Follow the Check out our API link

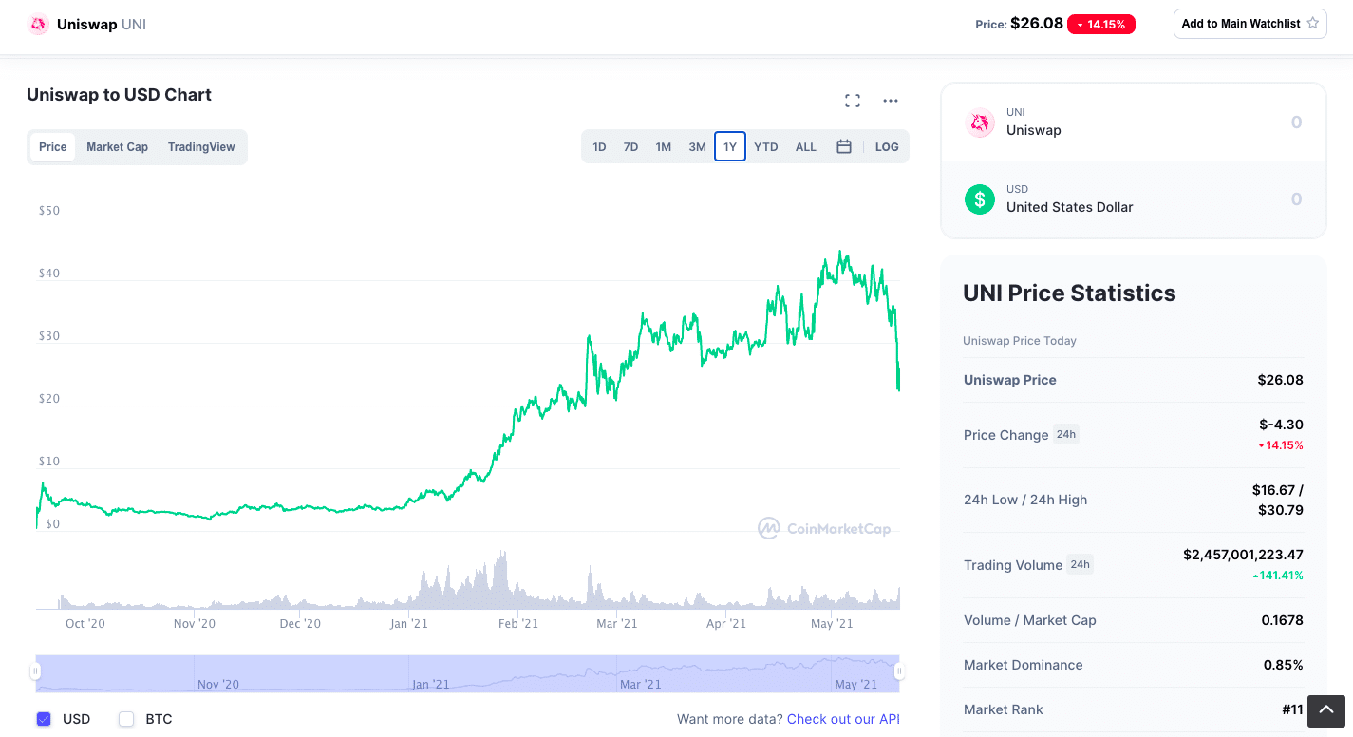pos(843,719)
